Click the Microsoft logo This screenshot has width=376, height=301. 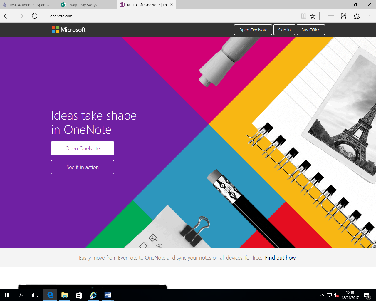click(69, 30)
